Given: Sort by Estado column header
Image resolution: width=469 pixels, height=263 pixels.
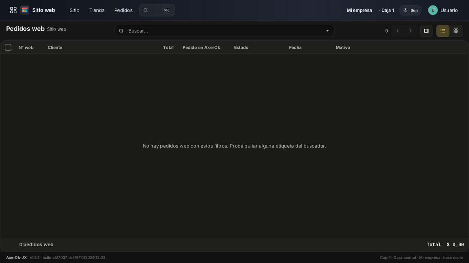Looking at the screenshot, I should (x=241, y=47).
